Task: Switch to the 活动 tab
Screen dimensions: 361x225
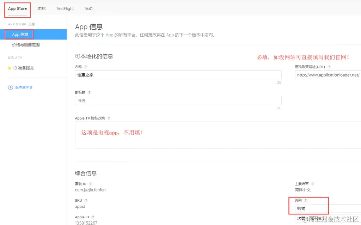Action: coord(88,8)
